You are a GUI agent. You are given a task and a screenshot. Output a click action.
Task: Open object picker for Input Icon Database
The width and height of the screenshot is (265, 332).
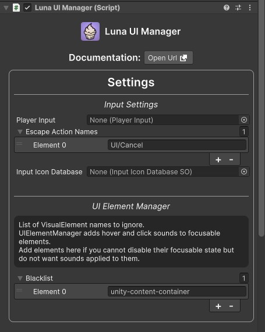click(244, 172)
